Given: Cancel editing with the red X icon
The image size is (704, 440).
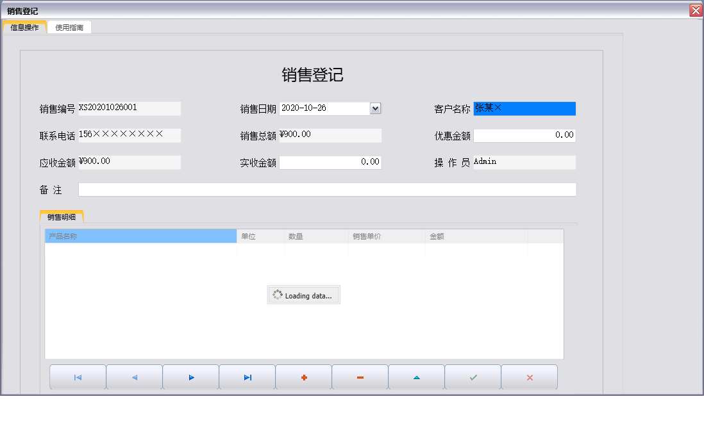Looking at the screenshot, I should 529,377.
